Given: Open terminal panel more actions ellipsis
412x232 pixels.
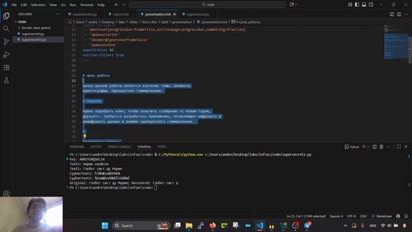Looking at the screenshot, I should 388,146.
